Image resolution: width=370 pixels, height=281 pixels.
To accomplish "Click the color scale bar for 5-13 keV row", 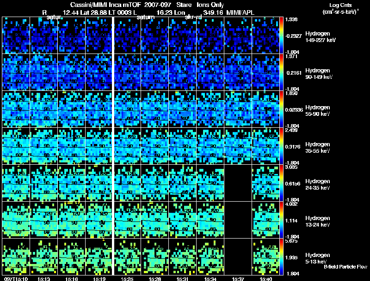I will tap(281, 257).
